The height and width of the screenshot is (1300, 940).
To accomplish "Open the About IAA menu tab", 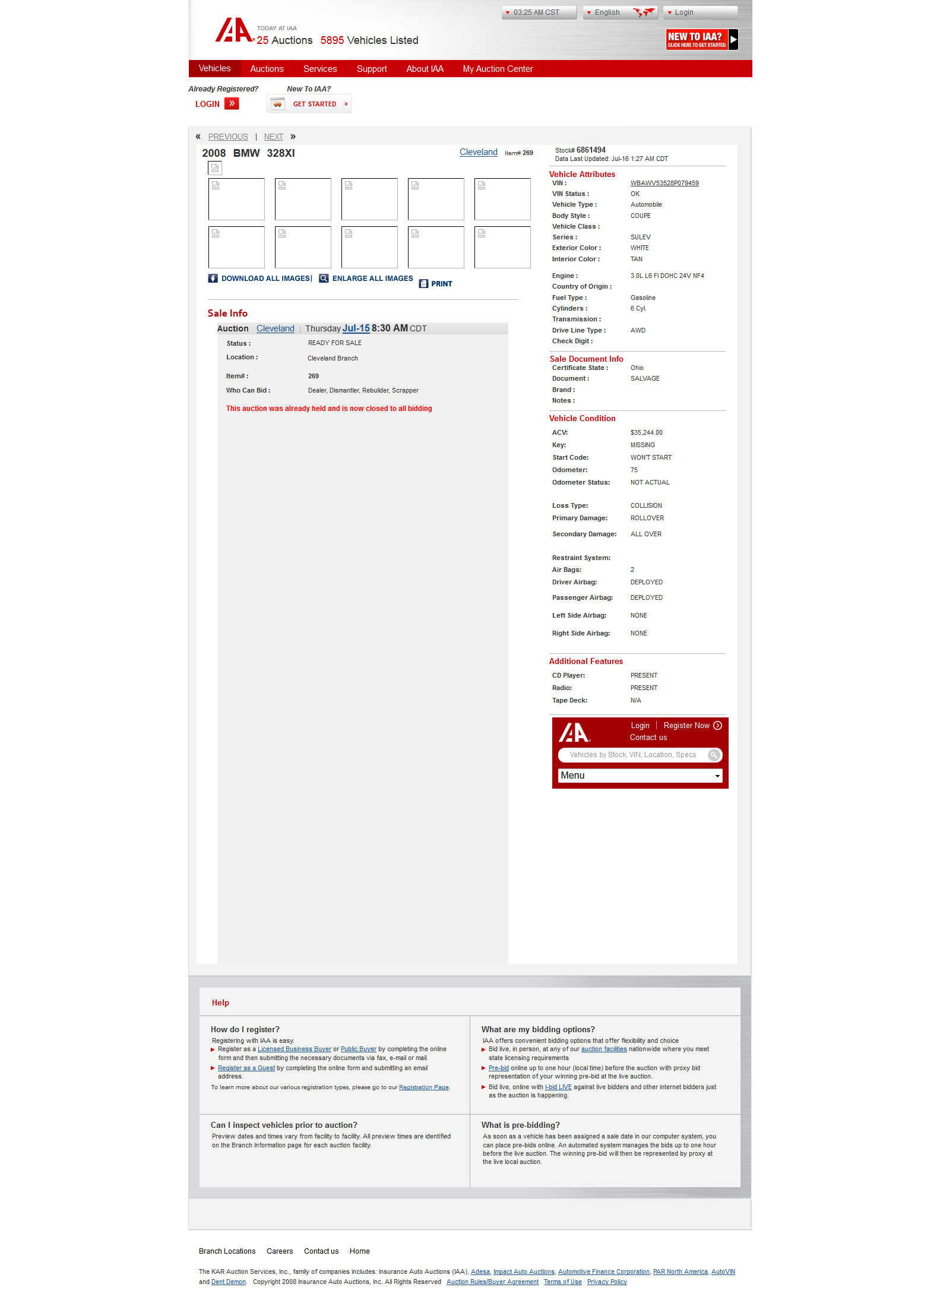I will click(x=425, y=69).
